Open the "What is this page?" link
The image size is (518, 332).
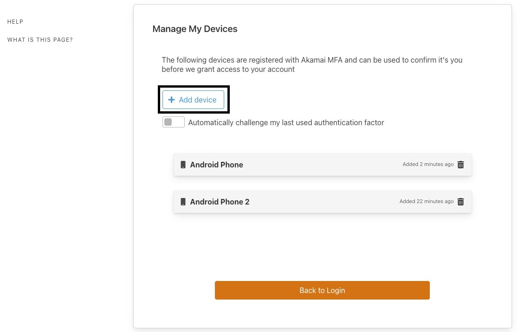point(40,40)
